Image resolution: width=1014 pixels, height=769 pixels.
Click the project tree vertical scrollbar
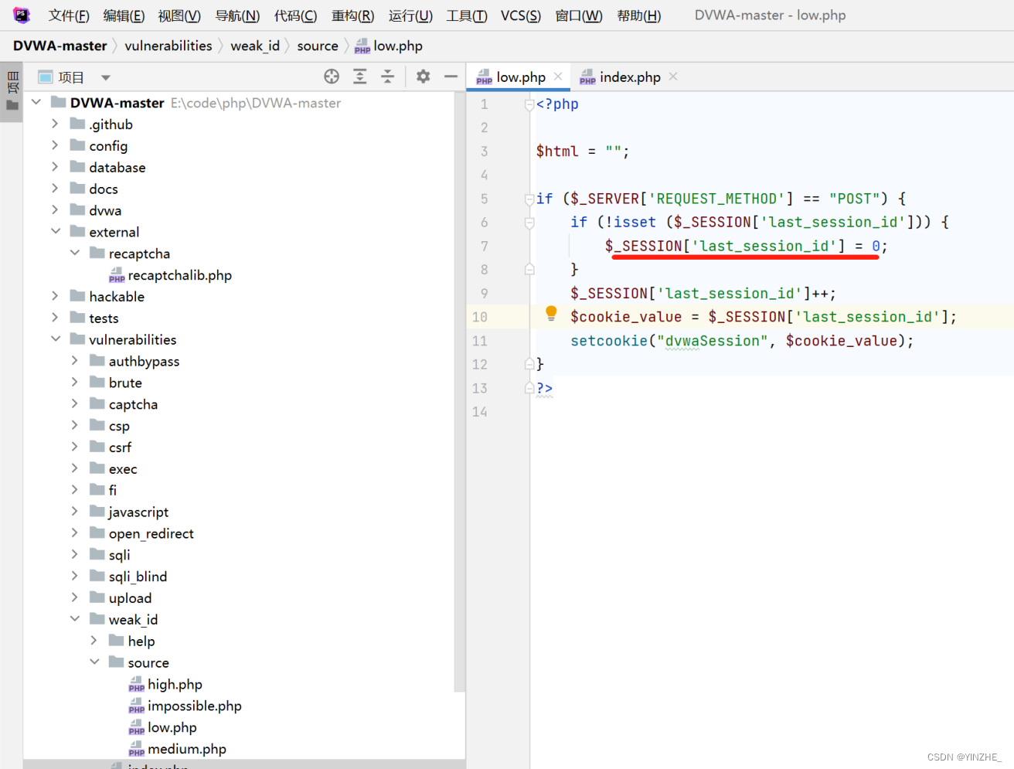click(x=460, y=391)
